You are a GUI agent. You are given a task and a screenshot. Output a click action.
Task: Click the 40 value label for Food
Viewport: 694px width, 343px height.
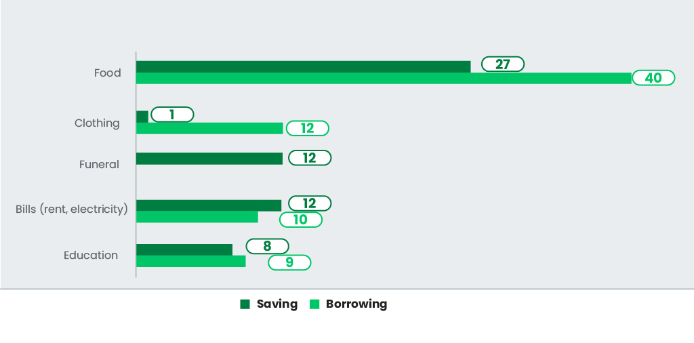pos(653,78)
